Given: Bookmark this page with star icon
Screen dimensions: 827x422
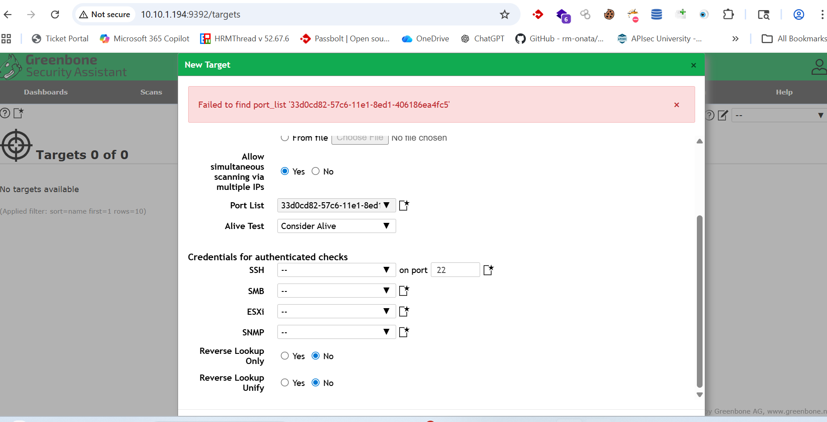Looking at the screenshot, I should tap(504, 15).
